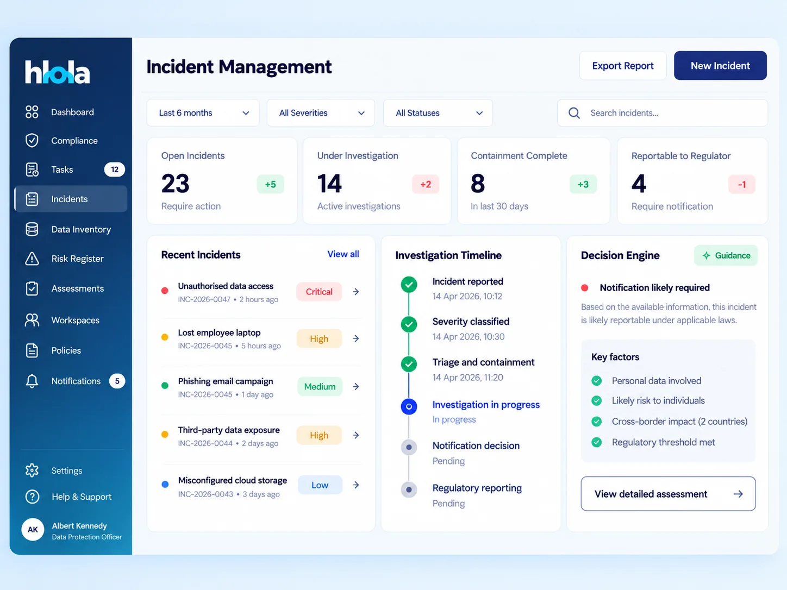Open Help & Support question icon
787x590 pixels.
[x=32, y=497]
